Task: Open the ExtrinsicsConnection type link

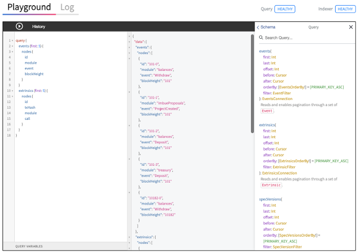Action: (279, 173)
